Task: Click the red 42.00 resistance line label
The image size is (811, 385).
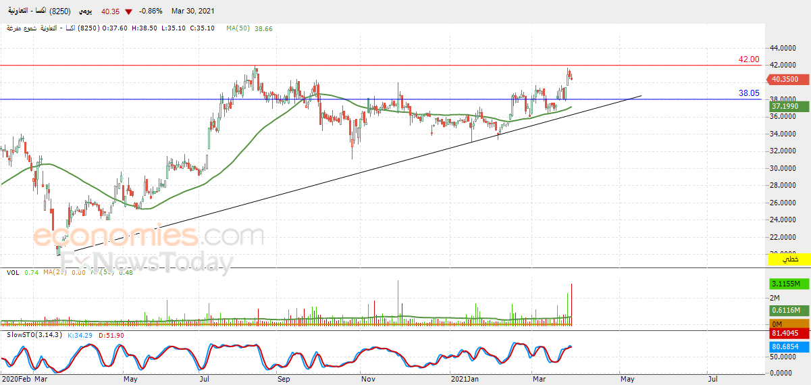Action: [749, 59]
